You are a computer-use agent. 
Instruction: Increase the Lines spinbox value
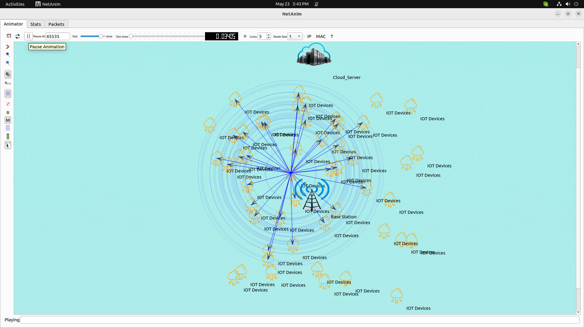[x=269, y=35]
